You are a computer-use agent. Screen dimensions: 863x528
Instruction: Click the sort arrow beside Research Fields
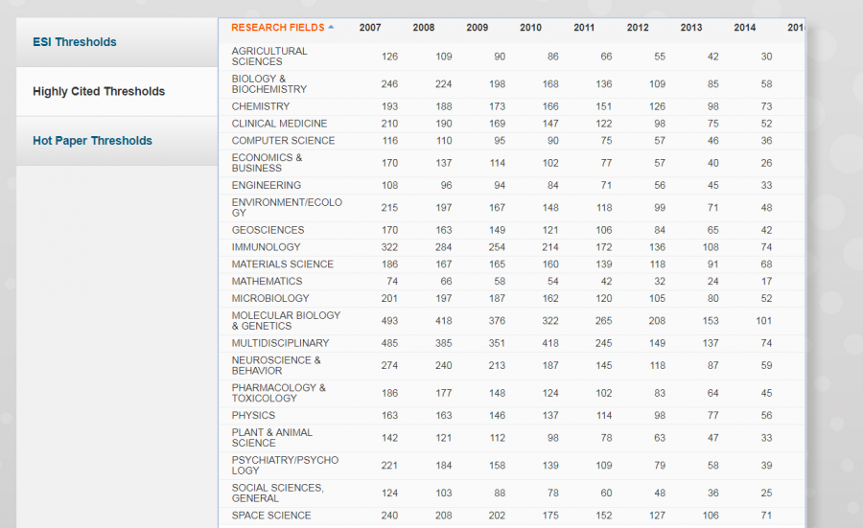pyautogui.click(x=331, y=27)
